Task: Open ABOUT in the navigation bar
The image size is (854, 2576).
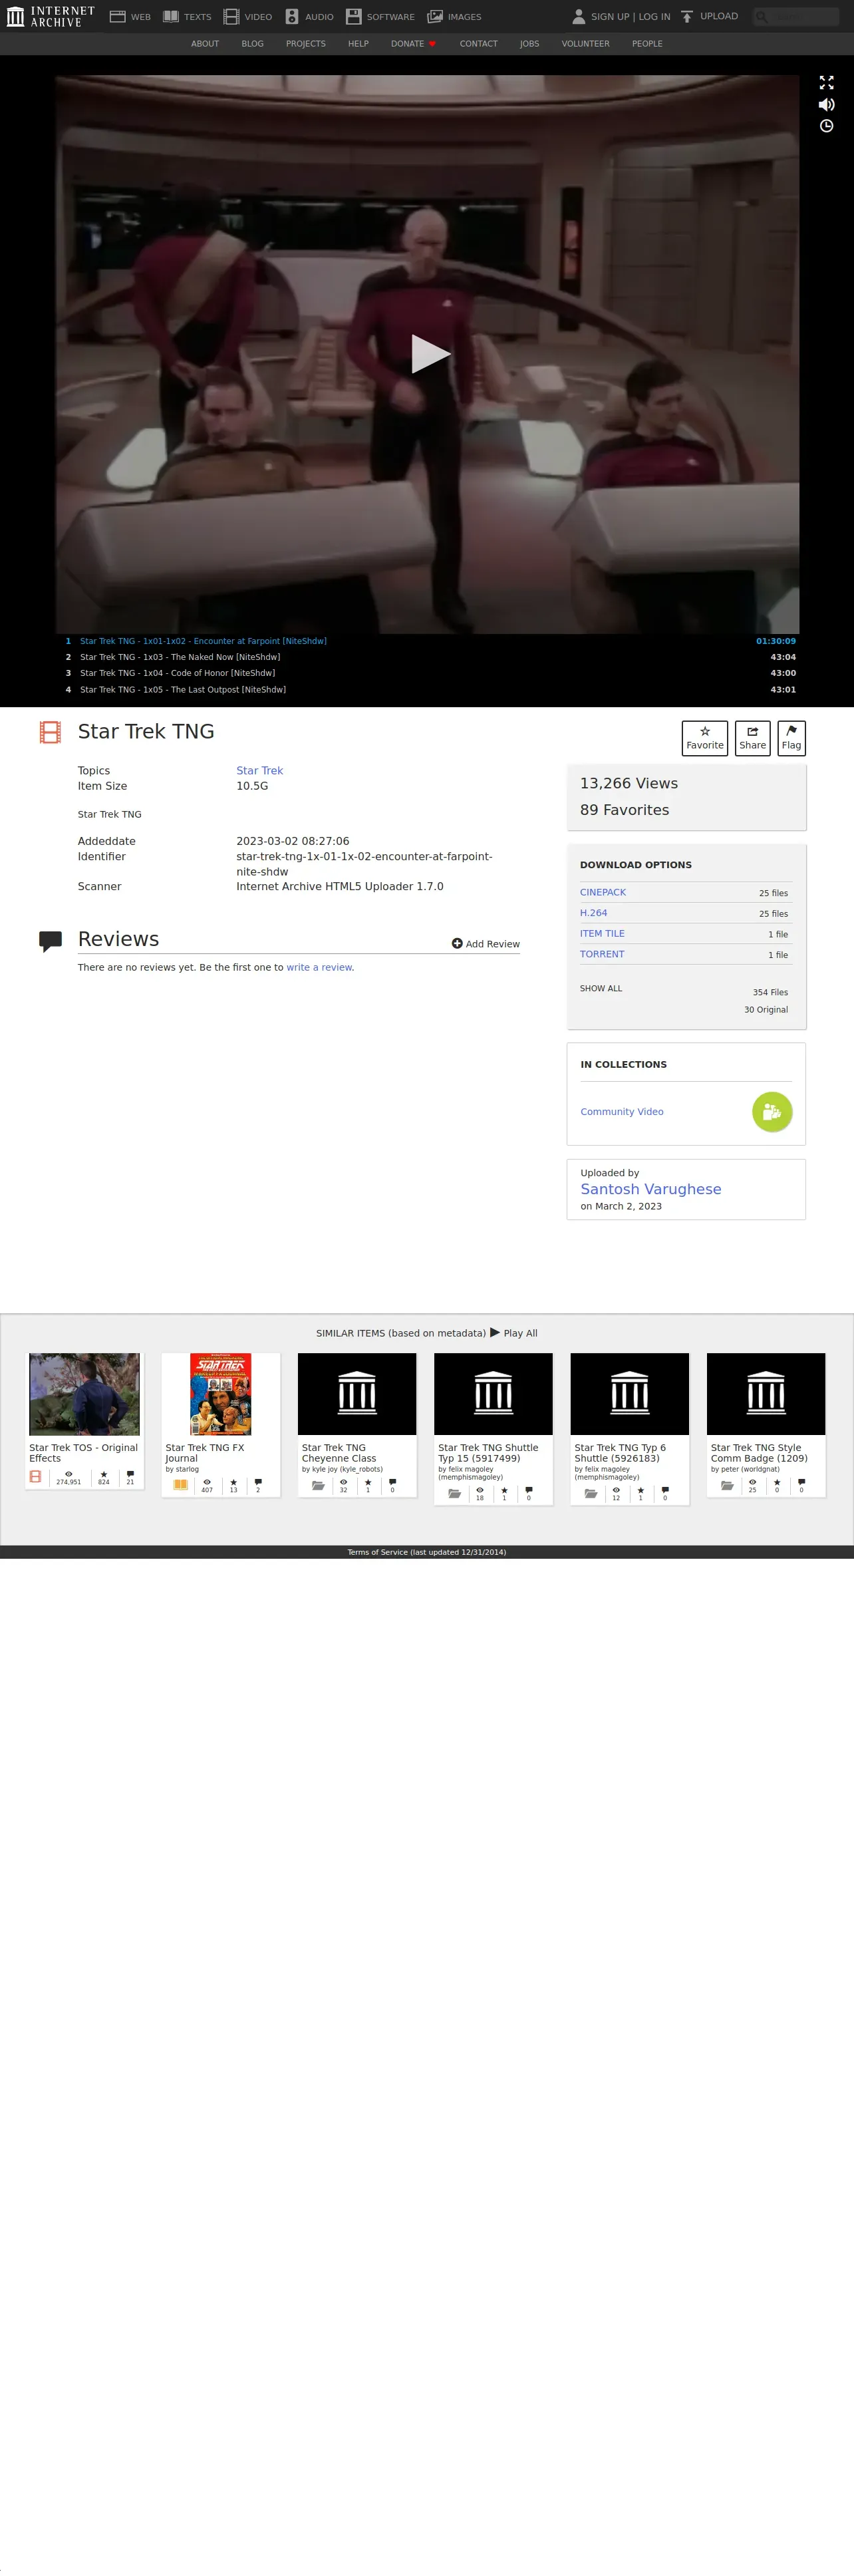Action: pos(205,44)
